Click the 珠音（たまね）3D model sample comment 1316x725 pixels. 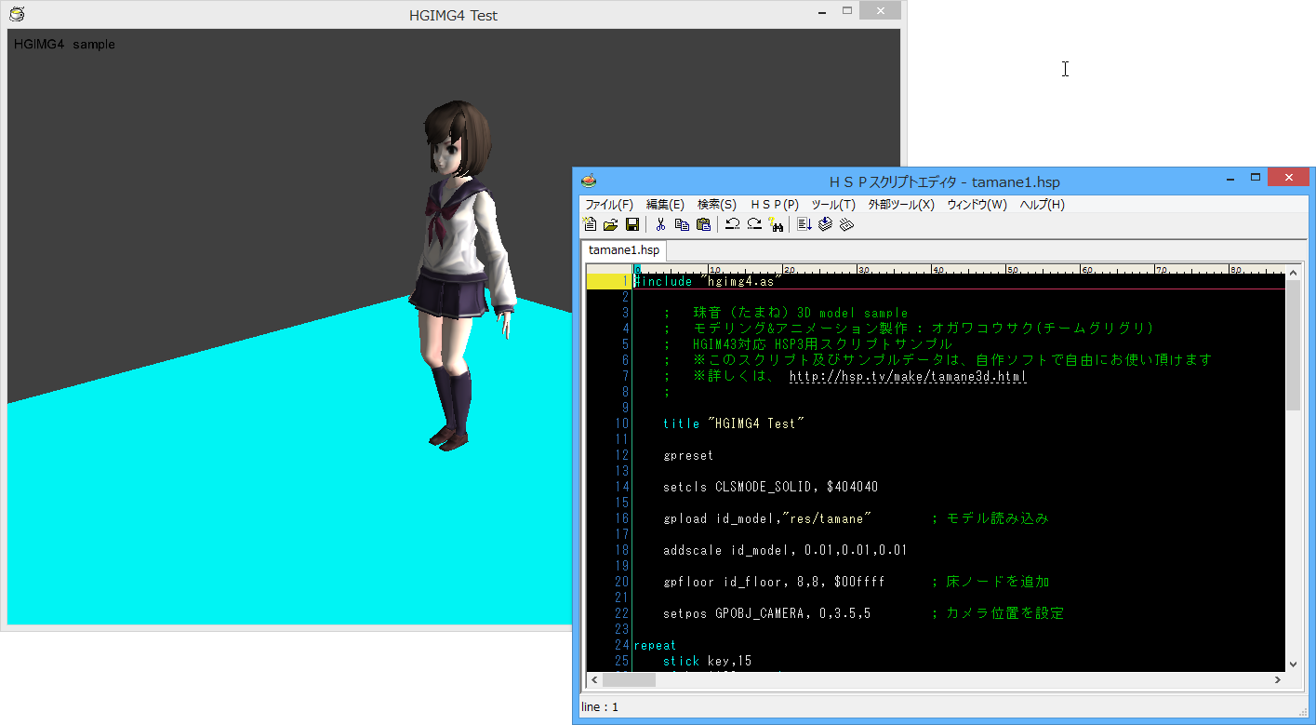click(x=800, y=313)
